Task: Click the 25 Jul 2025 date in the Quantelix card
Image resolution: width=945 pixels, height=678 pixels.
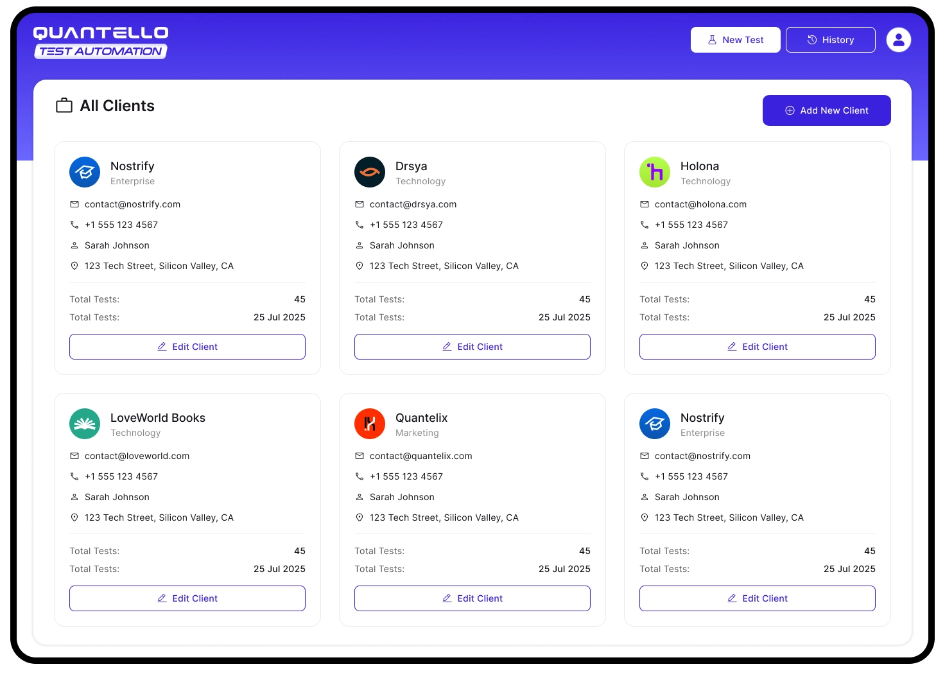Action: point(564,569)
